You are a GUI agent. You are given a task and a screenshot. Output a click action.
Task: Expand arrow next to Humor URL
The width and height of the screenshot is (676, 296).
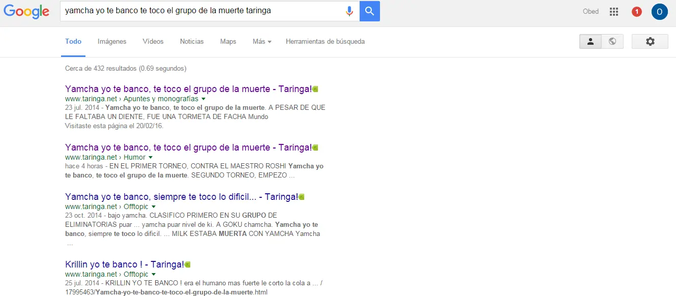click(151, 158)
